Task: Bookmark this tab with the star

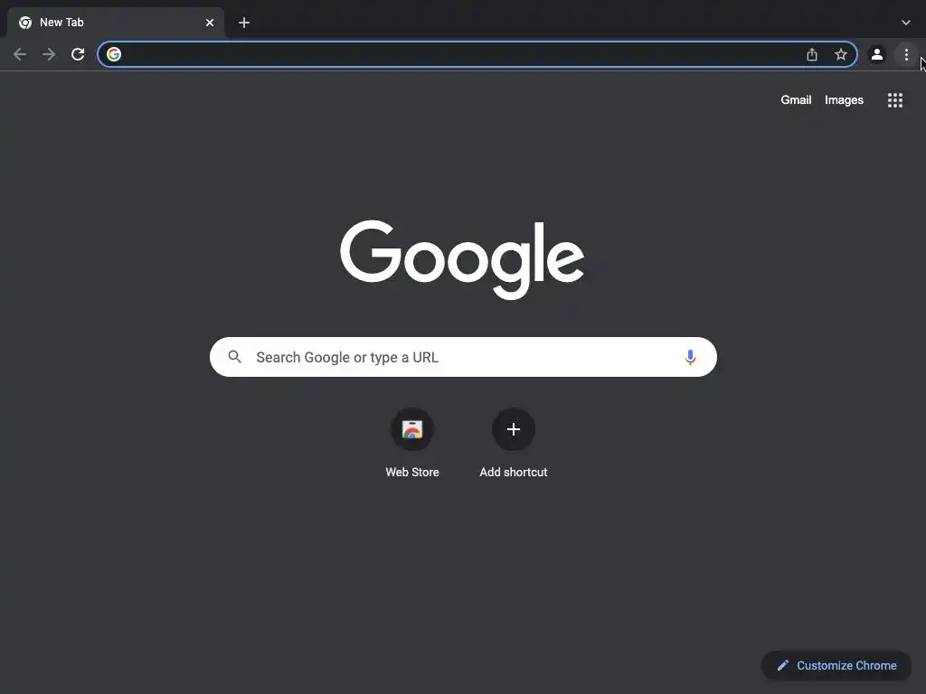Action: tap(841, 54)
